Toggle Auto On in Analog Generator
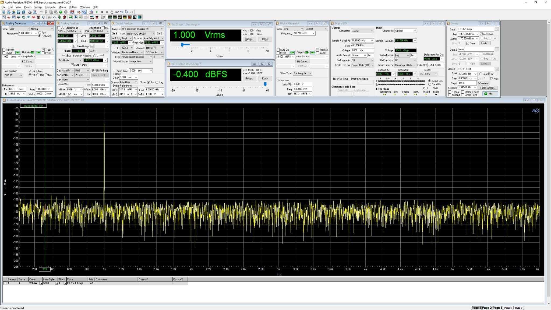The width and height of the screenshot is (551, 310). [x=4, y=50]
